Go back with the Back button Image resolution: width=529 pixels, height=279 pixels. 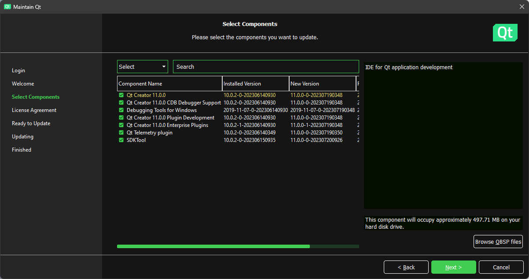coord(406,267)
